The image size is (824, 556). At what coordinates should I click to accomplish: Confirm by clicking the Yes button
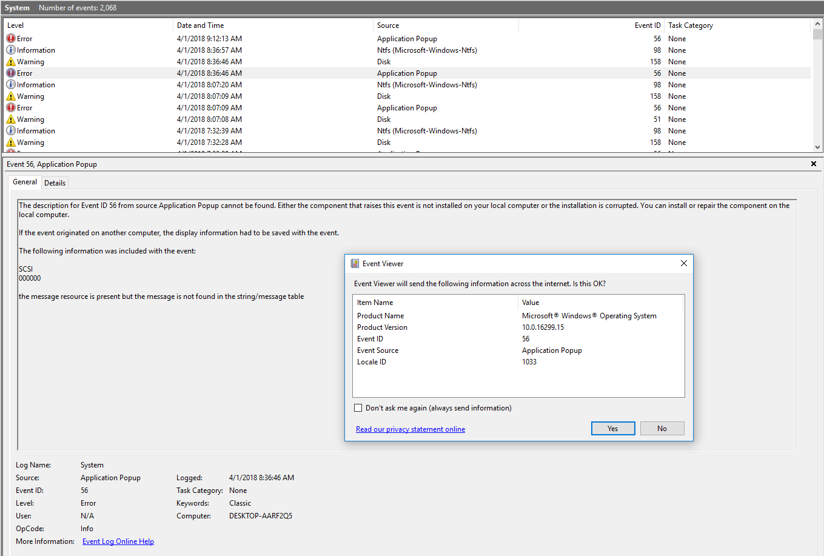(613, 429)
